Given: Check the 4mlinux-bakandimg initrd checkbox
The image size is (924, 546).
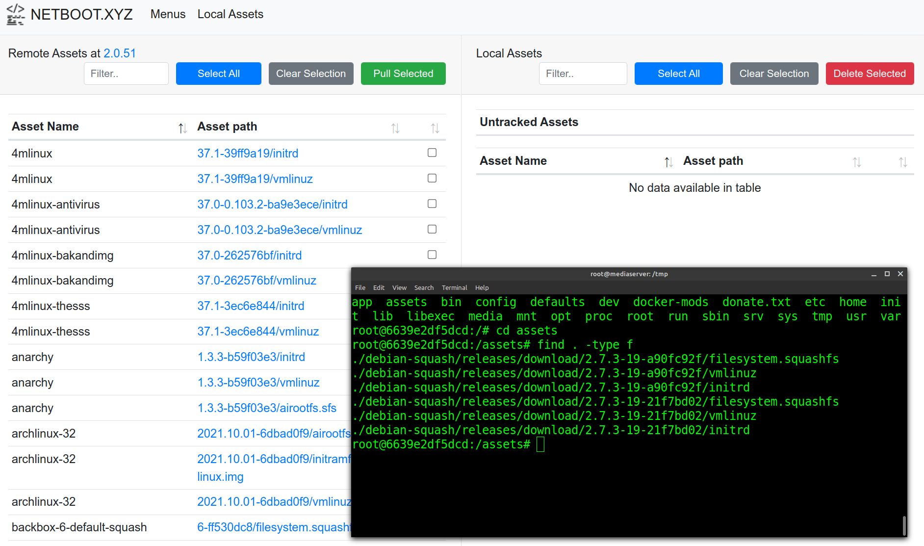Looking at the screenshot, I should point(432,255).
